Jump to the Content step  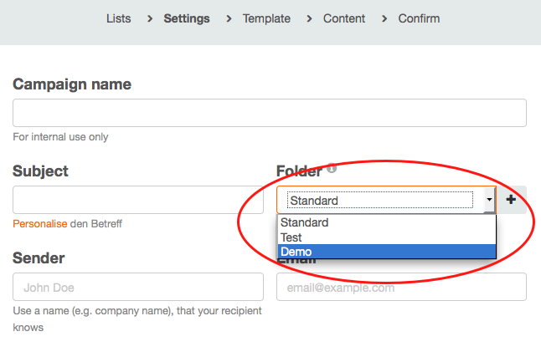pyautogui.click(x=344, y=18)
